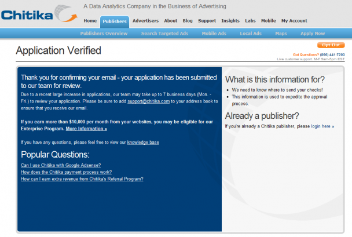The width and height of the screenshot is (352, 237).
Task: Open the Apply Now sub-tab
Action: click(313, 34)
